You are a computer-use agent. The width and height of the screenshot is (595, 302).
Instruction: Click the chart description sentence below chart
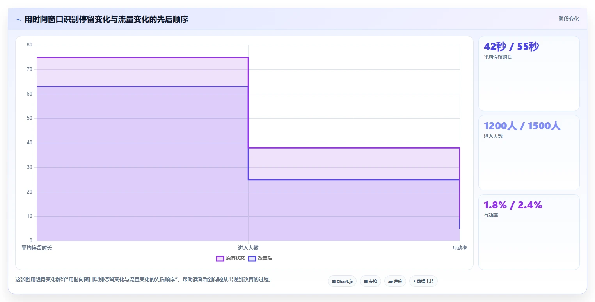coord(143,280)
